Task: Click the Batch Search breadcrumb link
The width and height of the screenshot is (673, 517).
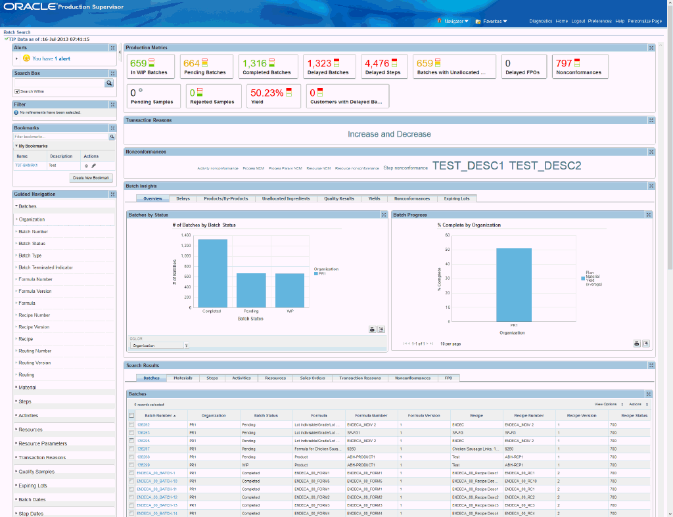Action: (16, 32)
